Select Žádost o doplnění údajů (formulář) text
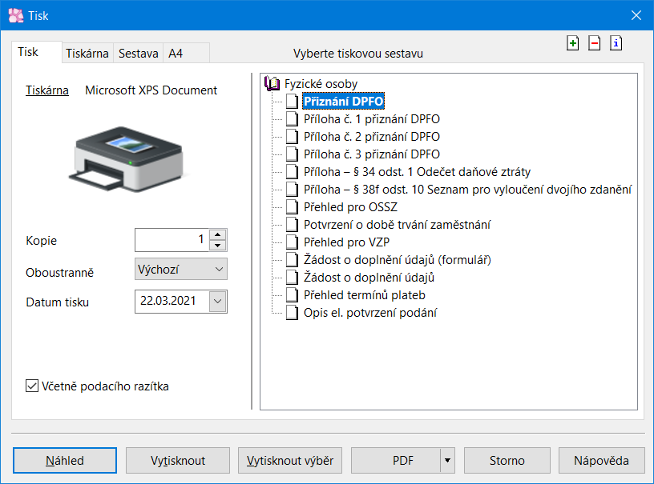This screenshot has height=484, width=654. point(398,260)
